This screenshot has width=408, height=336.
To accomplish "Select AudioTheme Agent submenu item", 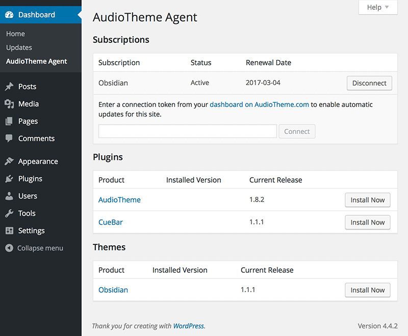I will click(36, 61).
